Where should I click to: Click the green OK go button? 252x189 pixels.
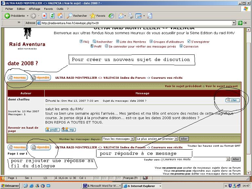click(242, 23)
